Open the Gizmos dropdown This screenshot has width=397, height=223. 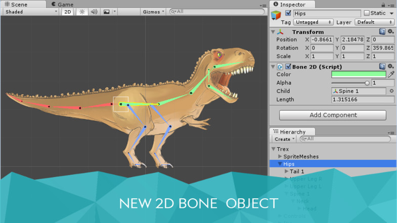tap(153, 12)
